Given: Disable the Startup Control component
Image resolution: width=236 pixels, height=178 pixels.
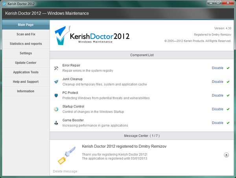Looking at the screenshot, I should point(218,109).
